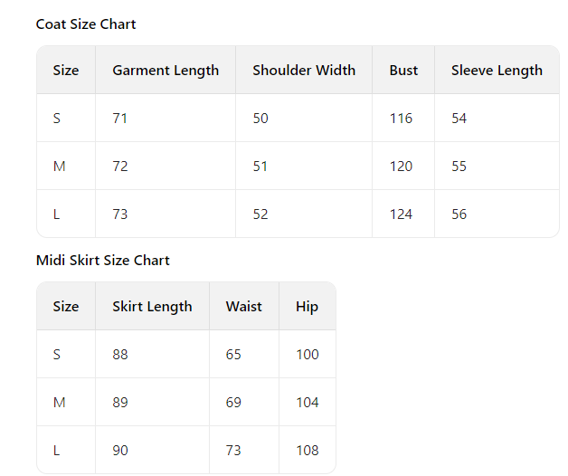Click the sleeve length value 55

coord(459,167)
